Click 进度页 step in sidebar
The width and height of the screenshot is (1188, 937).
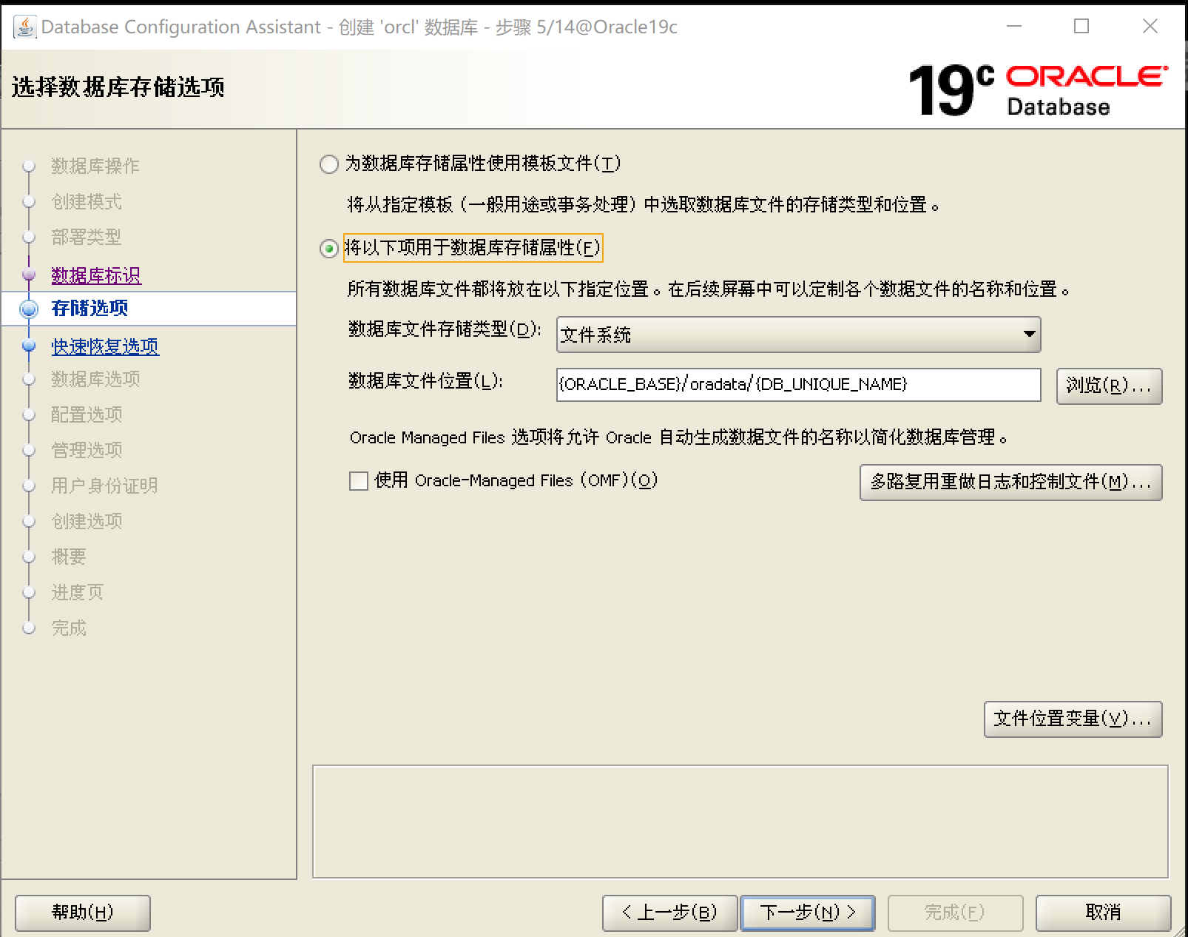pyautogui.click(x=78, y=592)
